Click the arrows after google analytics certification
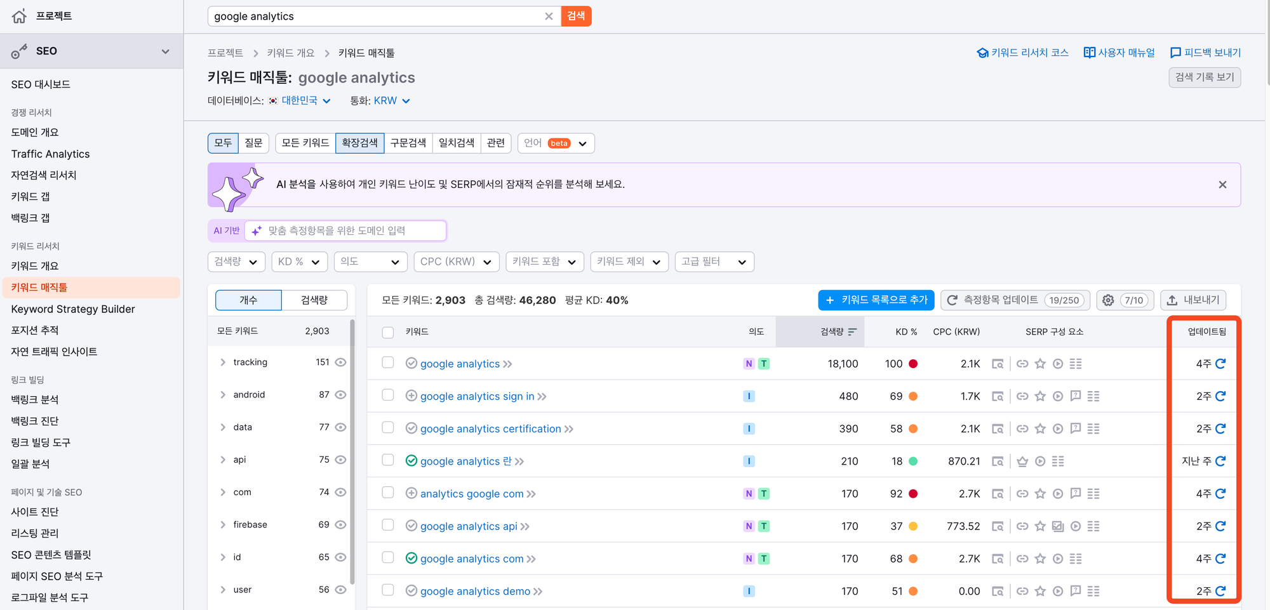The height and width of the screenshot is (610, 1270). tap(569, 429)
